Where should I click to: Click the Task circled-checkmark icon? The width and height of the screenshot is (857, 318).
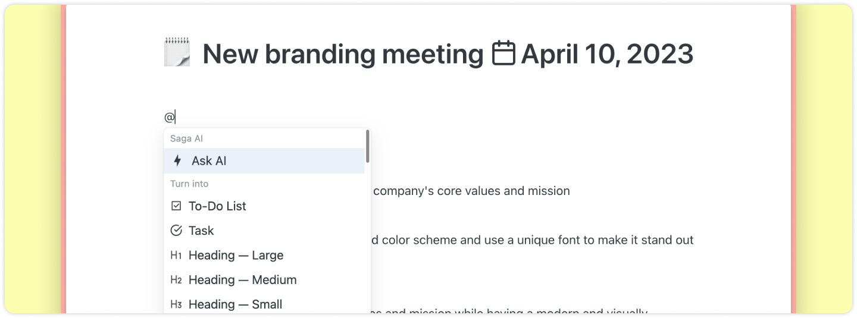coord(176,231)
